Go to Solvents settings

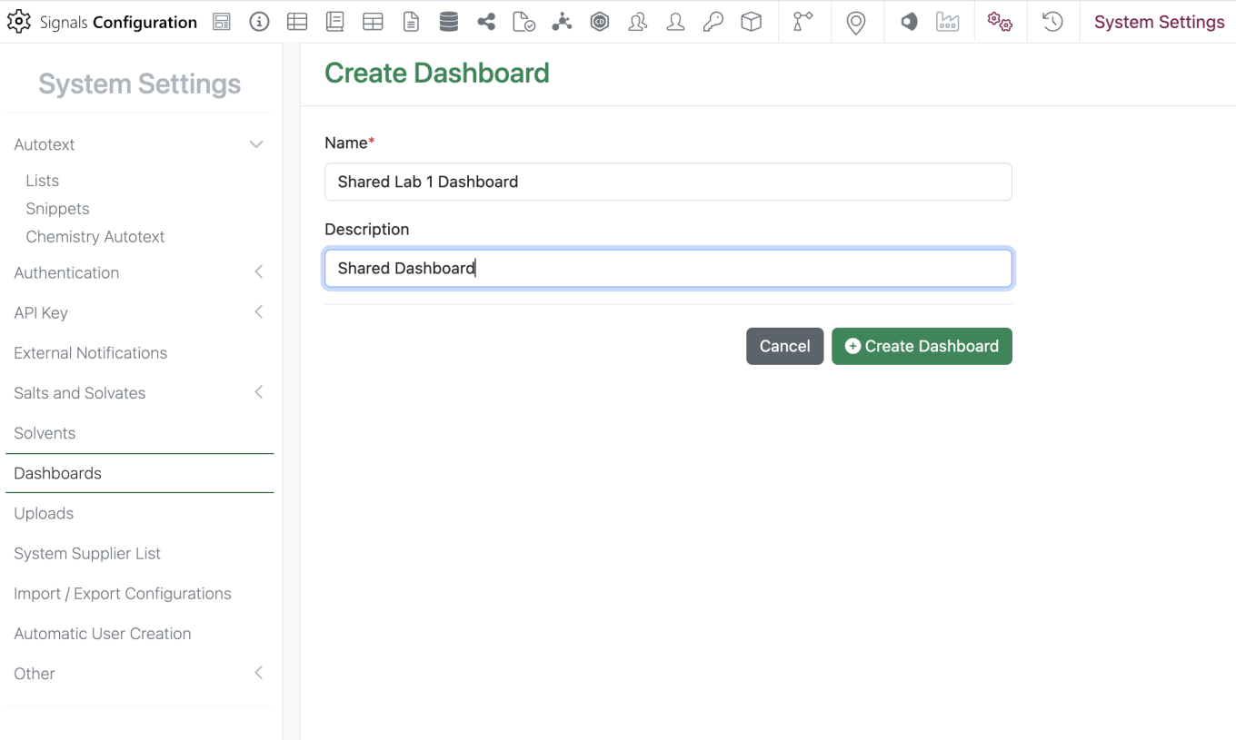(45, 433)
